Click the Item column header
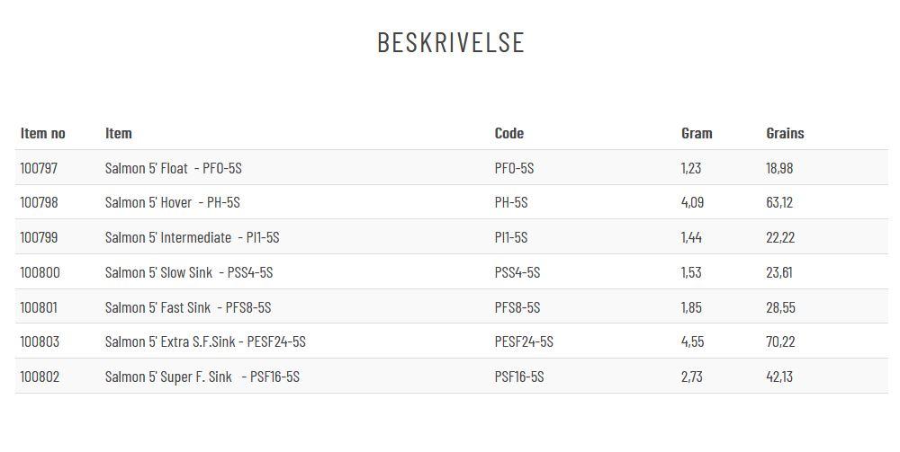The image size is (900, 452). (x=118, y=133)
